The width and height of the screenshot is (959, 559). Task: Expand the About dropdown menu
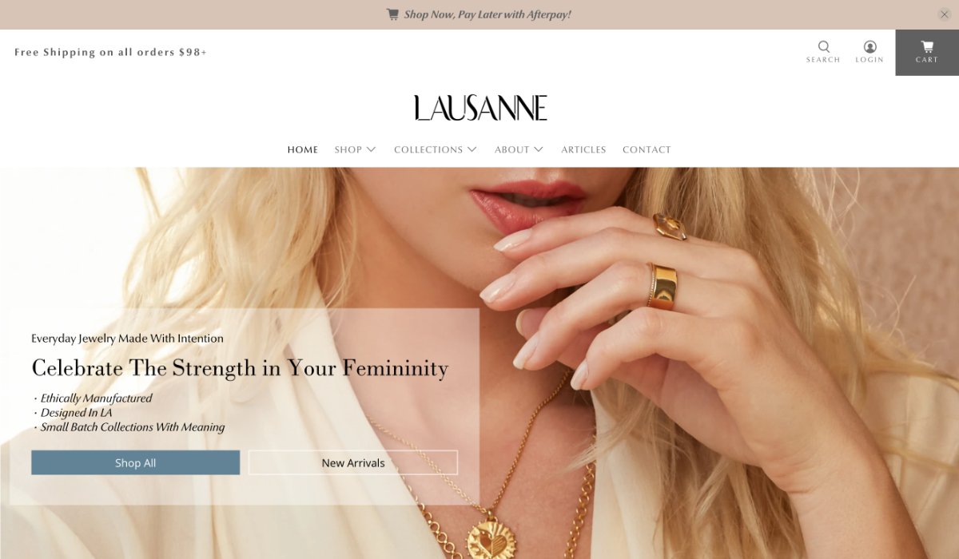519,149
